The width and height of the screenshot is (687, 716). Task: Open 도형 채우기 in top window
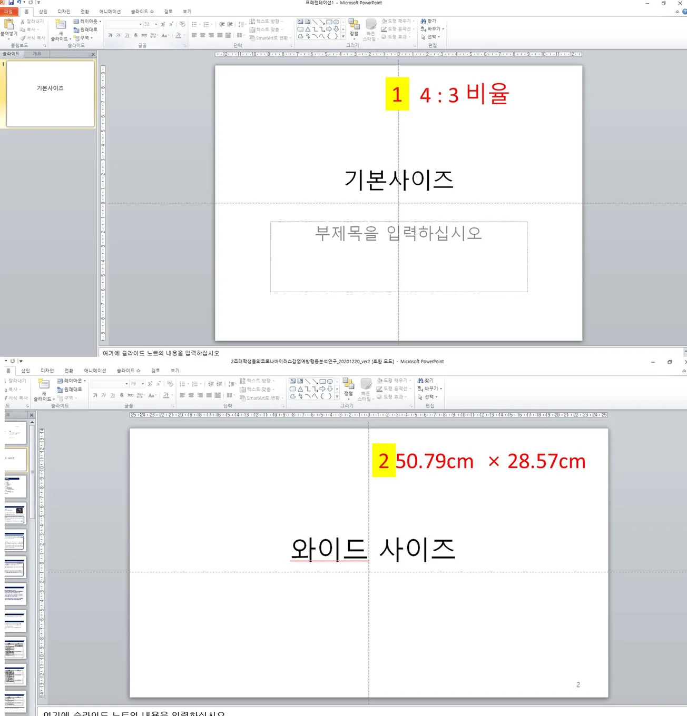pyautogui.click(x=398, y=21)
